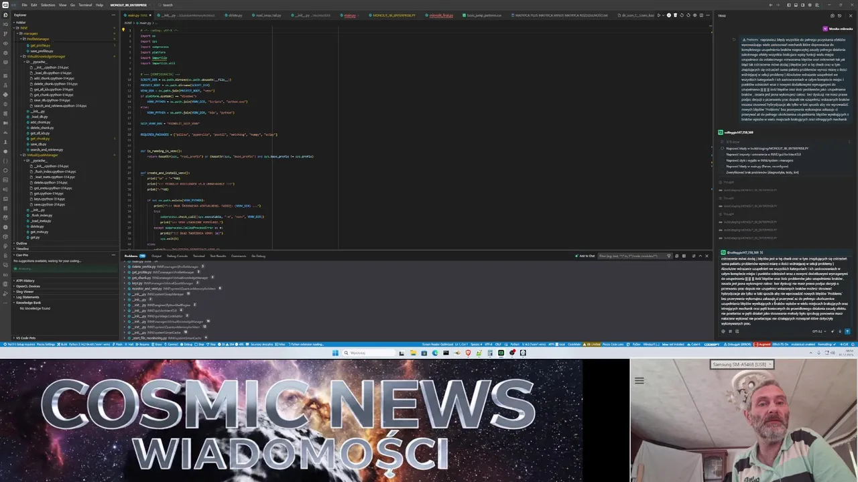Open the GPT-5.2 model dropdown

[818, 331]
